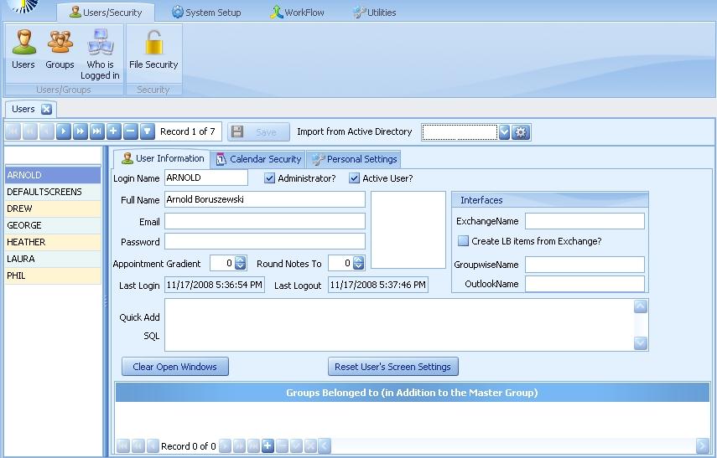Viewport: 717px width, 458px height.
Task: Jump forward a page of user records
Action: pyautogui.click(x=80, y=131)
